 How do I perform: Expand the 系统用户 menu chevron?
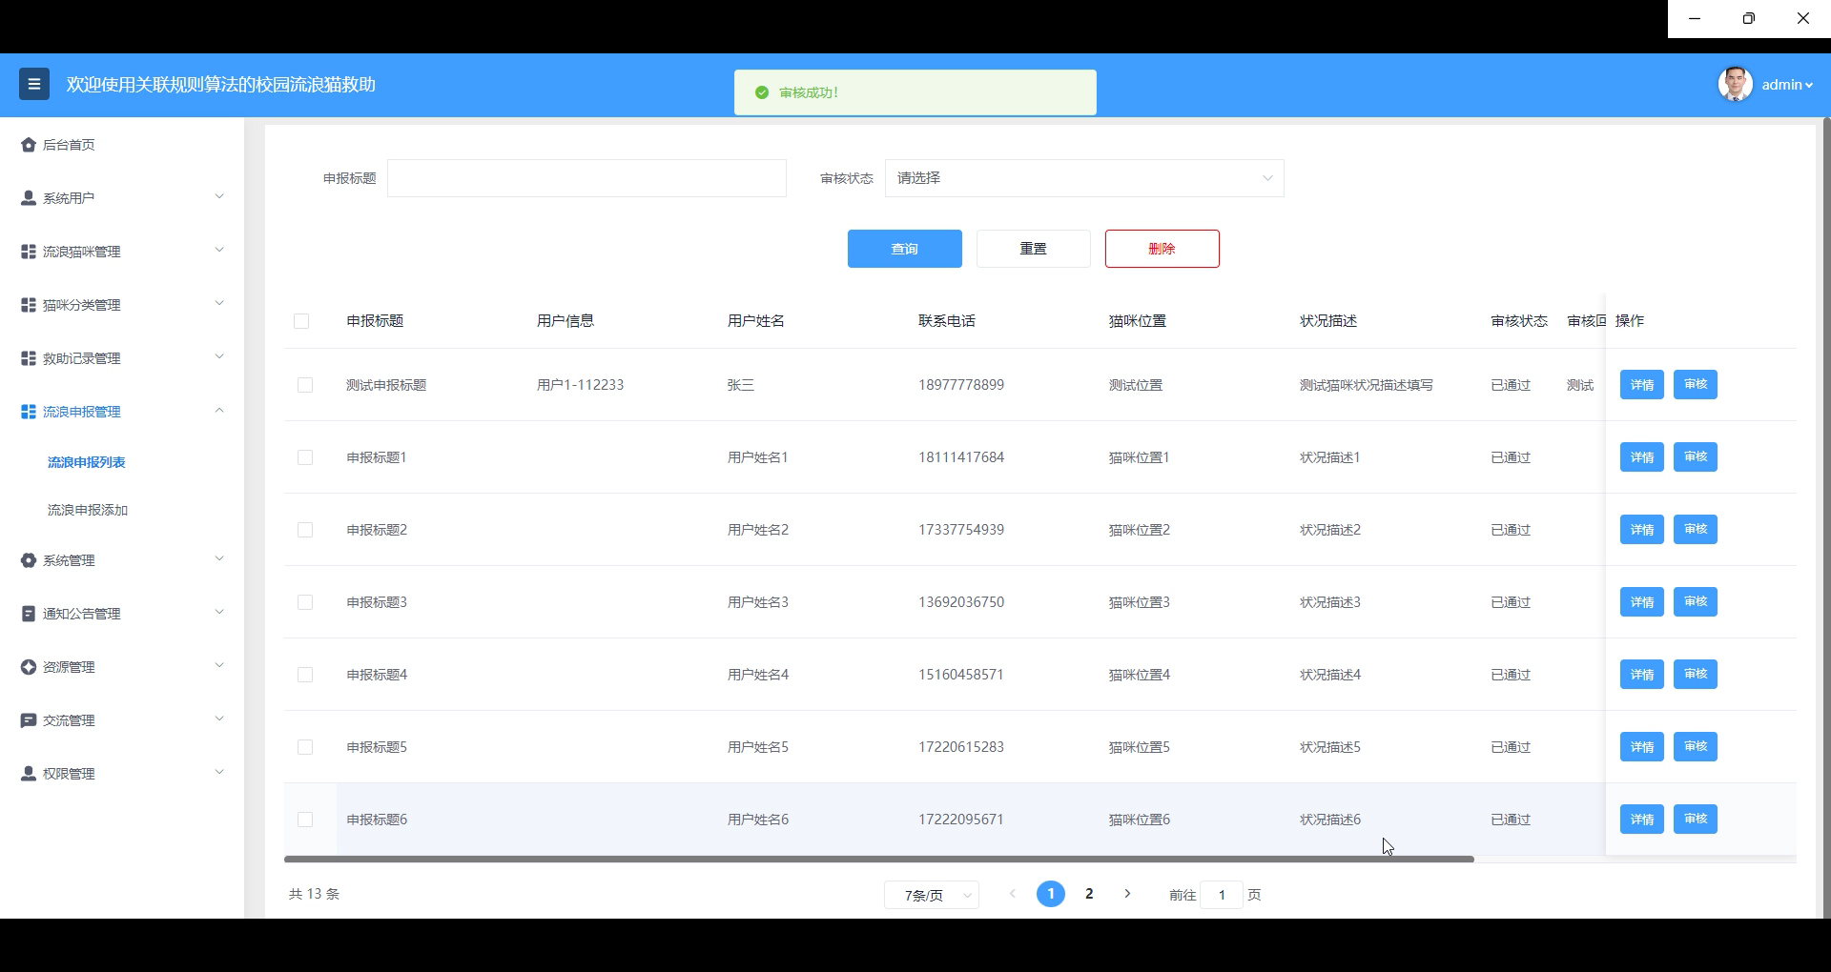point(219,197)
